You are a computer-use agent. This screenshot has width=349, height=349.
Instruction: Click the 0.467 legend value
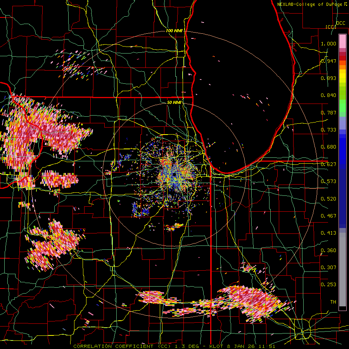coord(328,216)
